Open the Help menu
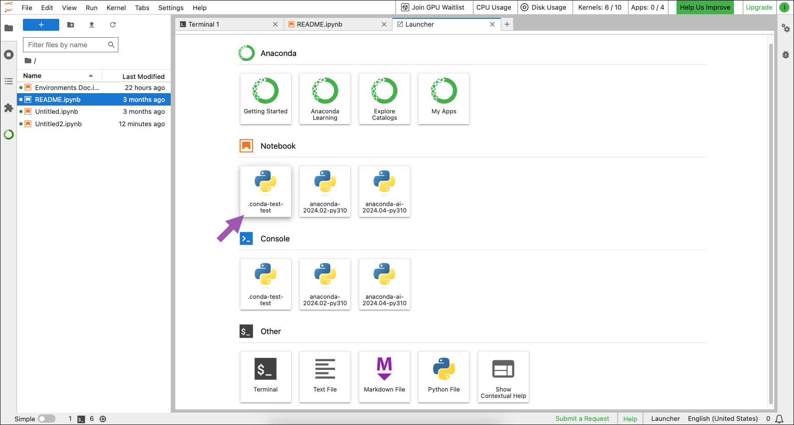 [x=200, y=8]
